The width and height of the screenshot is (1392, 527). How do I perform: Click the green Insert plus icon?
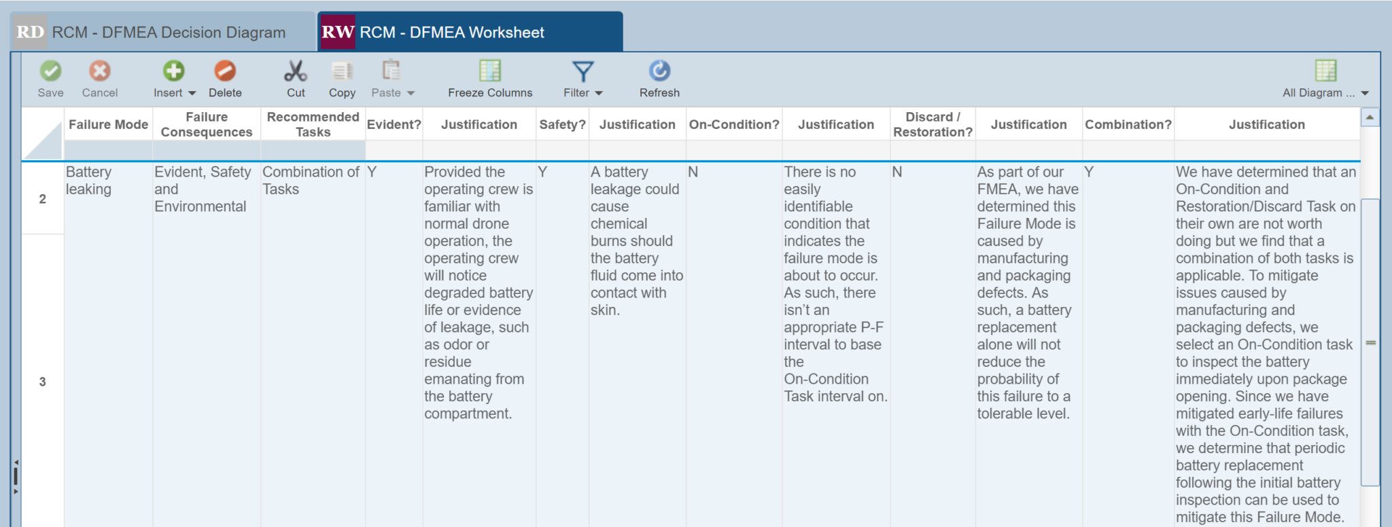pyautogui.click(x=173, y=71)
